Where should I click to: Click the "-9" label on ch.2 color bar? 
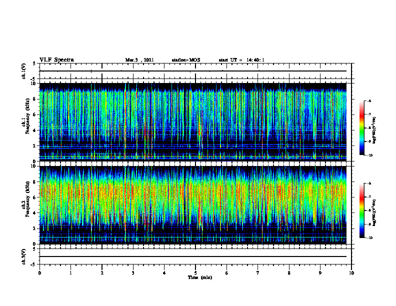click(369, 224)
